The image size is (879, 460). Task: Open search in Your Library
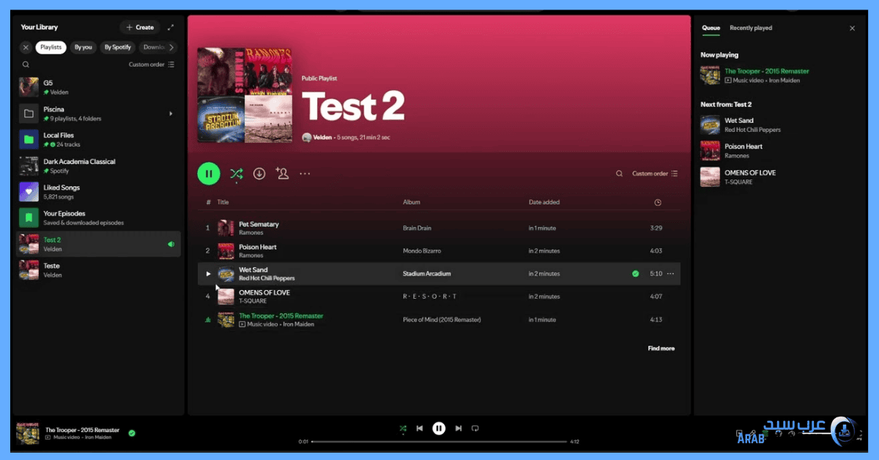(x=26, y=64)
